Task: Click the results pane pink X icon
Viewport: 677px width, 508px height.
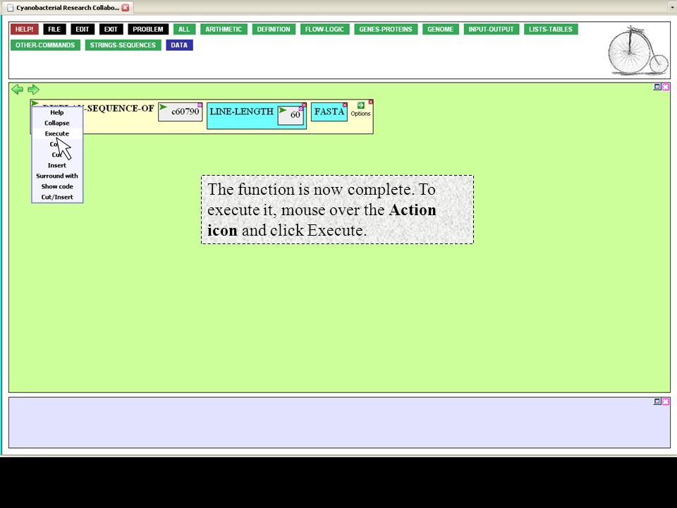Action: pyautogui.click(x=665, y=401)
